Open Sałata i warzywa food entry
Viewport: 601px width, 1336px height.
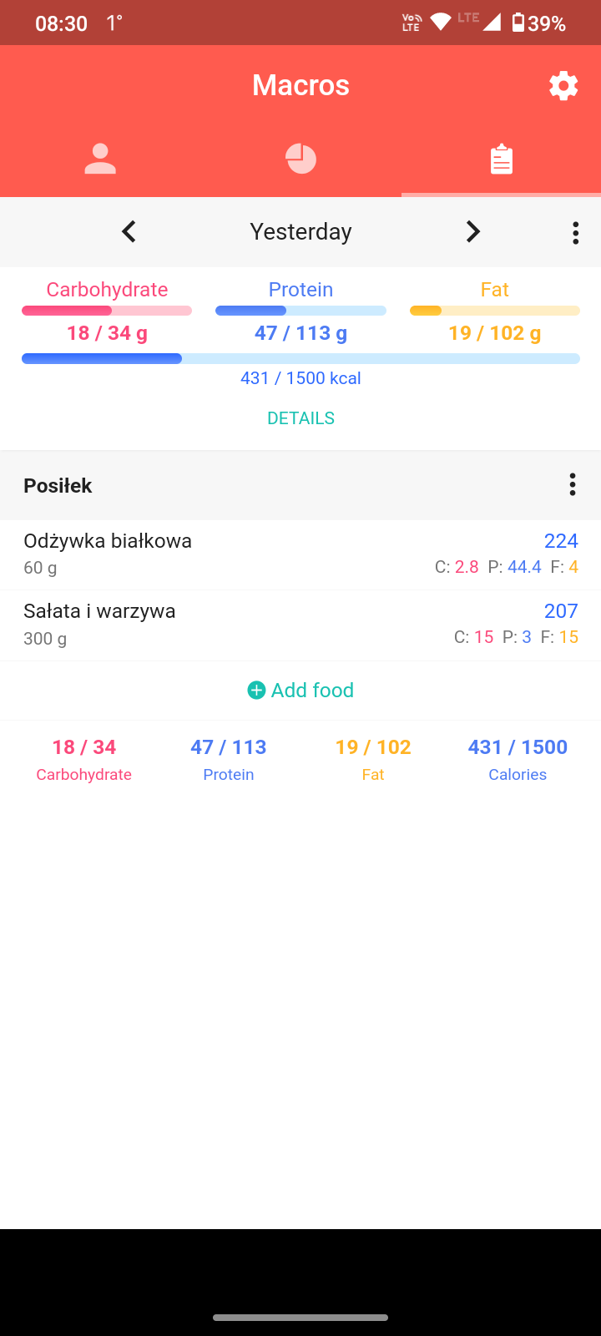pos(300,625)
